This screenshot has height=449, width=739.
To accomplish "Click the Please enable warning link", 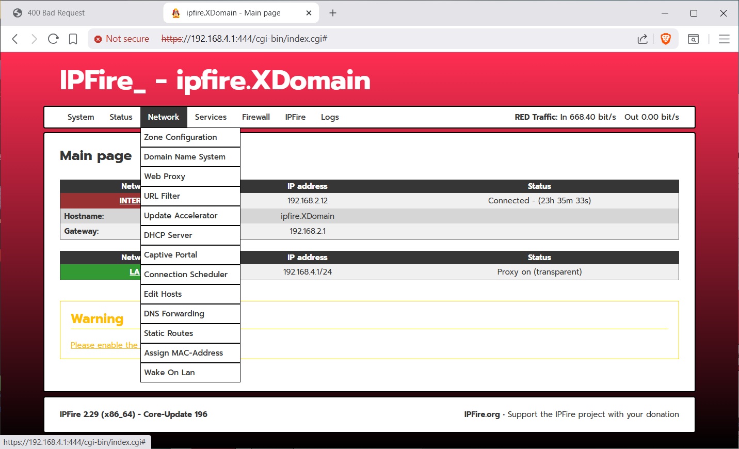I will coord(104,345).
